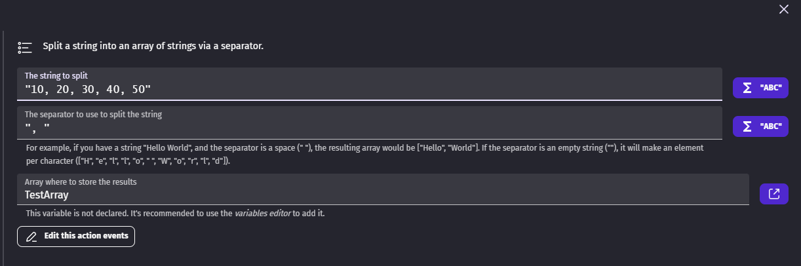The width and height of the screenshot is (801, 266).
Task: Click the array list icon beside the description
Action: (25, 47)
